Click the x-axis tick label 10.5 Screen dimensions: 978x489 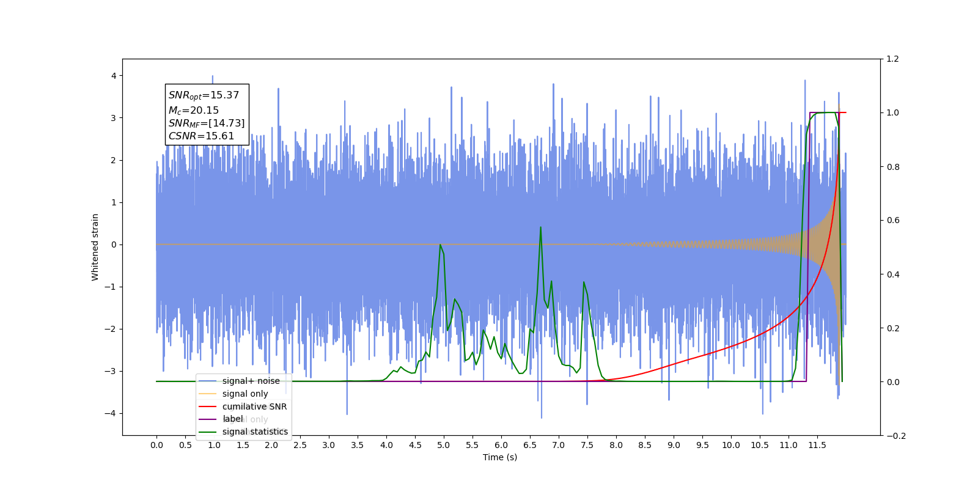click(760, 445)
